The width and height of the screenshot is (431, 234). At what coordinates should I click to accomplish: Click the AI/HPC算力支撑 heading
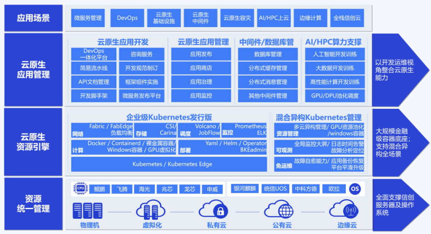[333, 42]
